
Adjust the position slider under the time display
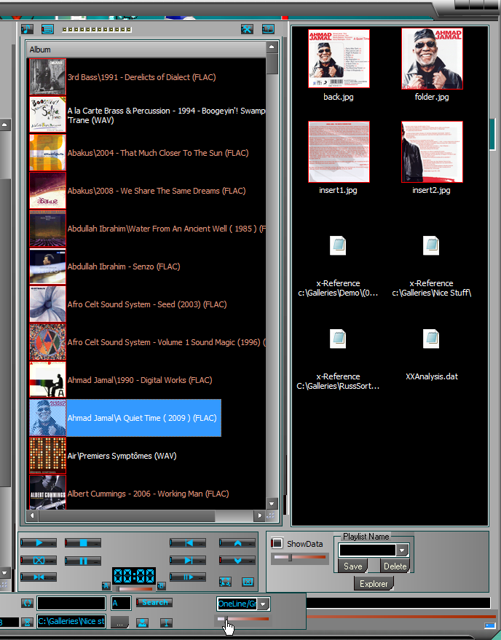pos(133,589)
